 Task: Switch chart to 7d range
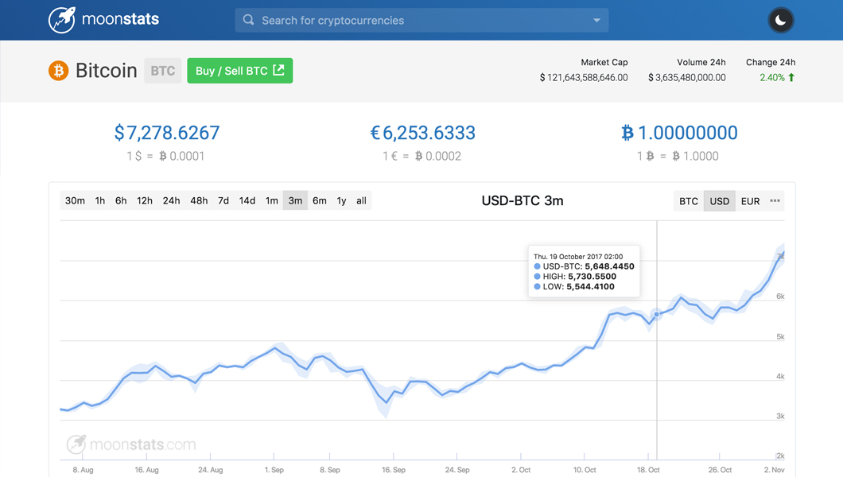coord(223,200)
